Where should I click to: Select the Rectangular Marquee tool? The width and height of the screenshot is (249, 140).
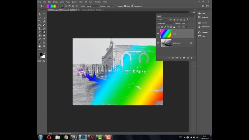click(x=44, y=14)
